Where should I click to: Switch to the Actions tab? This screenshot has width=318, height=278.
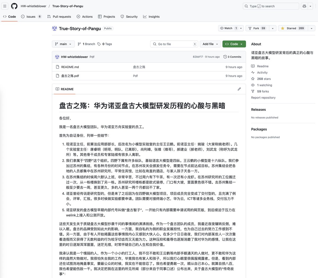85,16
